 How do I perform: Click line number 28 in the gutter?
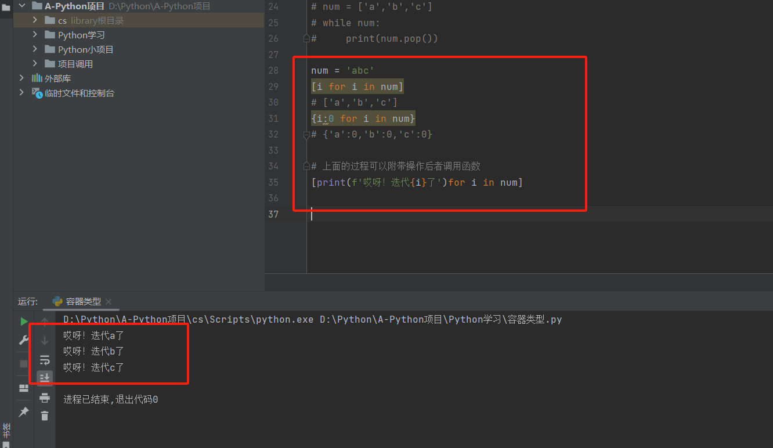[273, 71]
